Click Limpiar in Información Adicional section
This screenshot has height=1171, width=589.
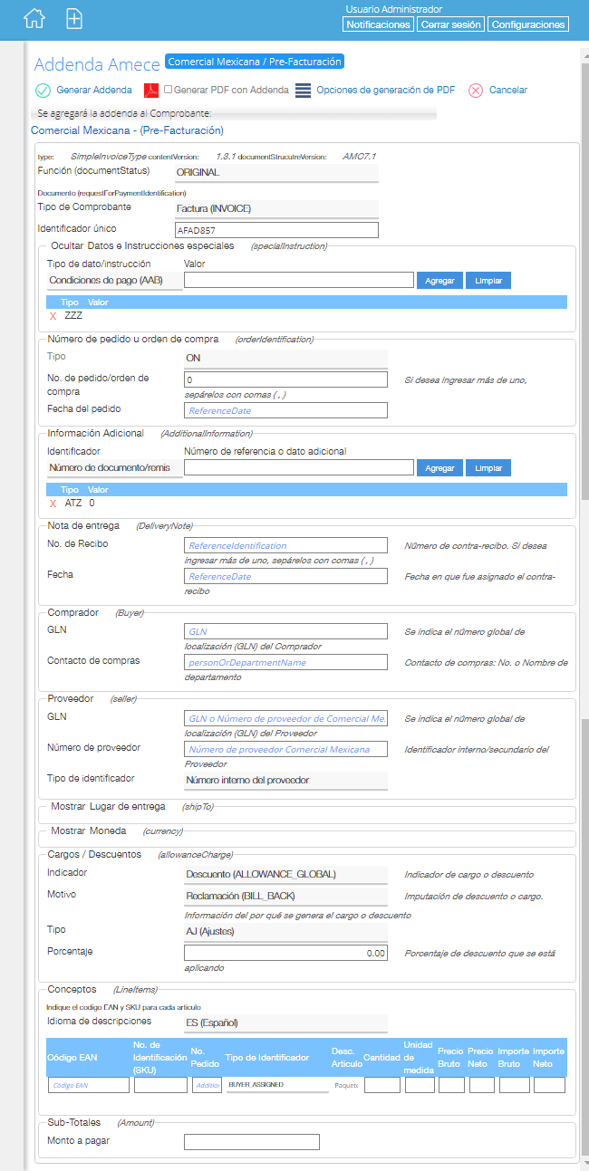pos(488,468)
